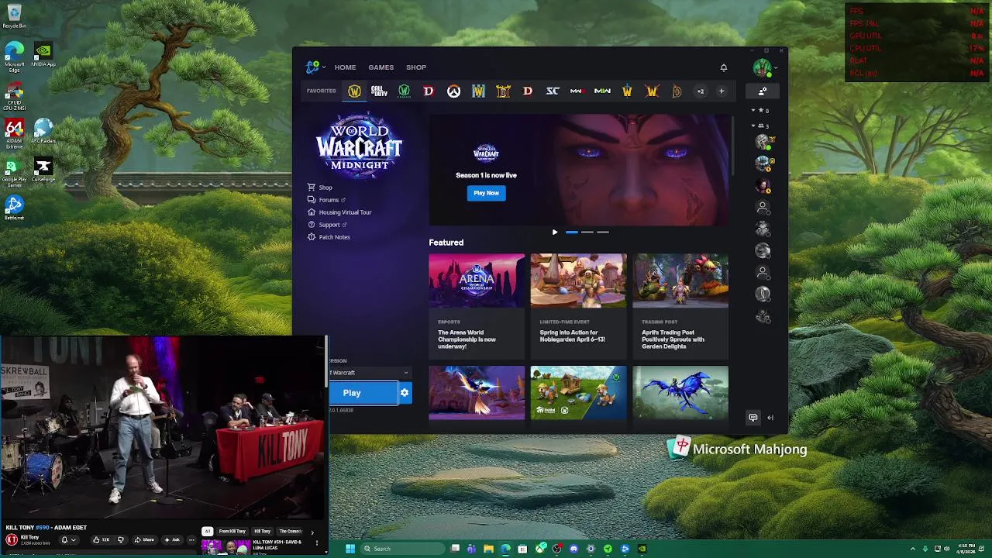Click the Play Now button on the banner
The width and height of the screenshot is (992, 558).
pyautogui.click(x=486, y=193)
